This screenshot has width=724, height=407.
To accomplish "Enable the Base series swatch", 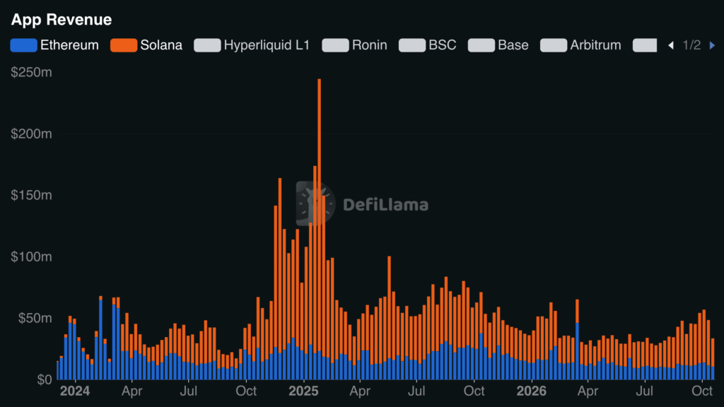I will point(481,45).
